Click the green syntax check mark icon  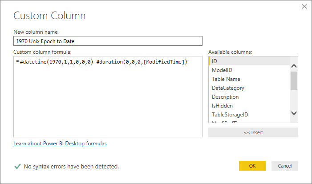tap(17, 166)
